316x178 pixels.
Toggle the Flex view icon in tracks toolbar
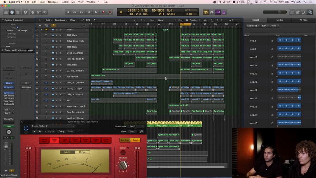point(88,20)
